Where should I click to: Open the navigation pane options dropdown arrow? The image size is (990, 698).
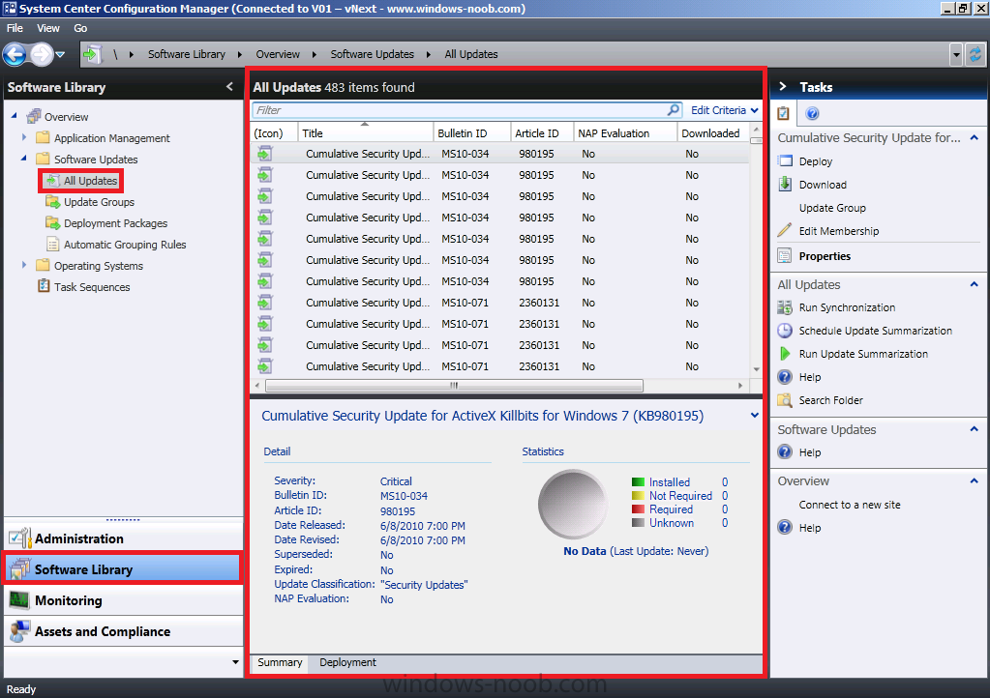click(x=235, y=662)
